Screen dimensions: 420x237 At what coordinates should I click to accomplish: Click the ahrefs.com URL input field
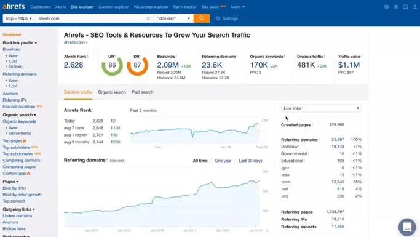tap(91, 18)
